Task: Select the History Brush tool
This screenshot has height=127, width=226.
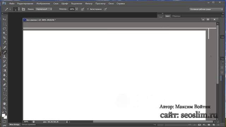Action: [4, 61]
